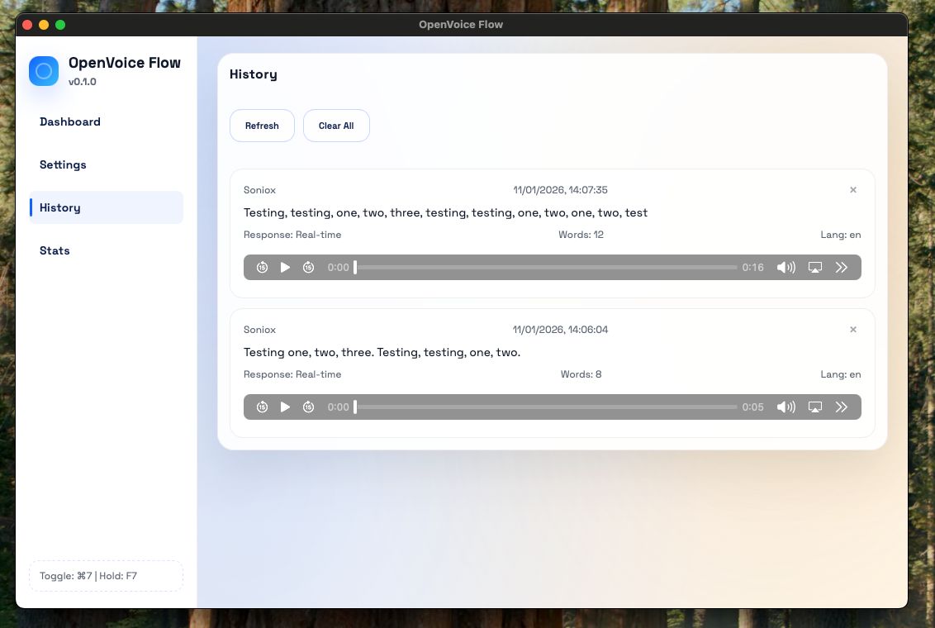Click the OpenVoice Flow app name in sidebar
This screenshot has height=628, width=935.
pyautogui.click(x=124, y=63)
